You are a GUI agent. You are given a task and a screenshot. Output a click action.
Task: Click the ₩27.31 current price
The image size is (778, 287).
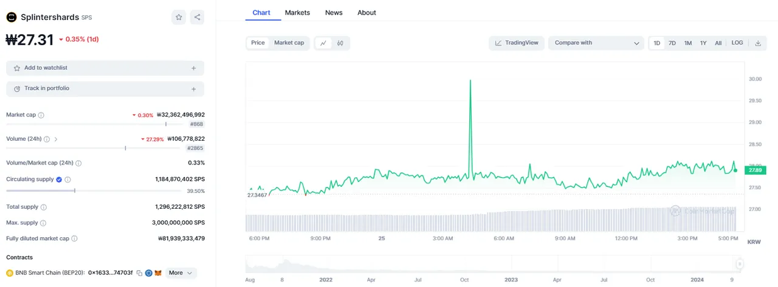coord(30,39)
